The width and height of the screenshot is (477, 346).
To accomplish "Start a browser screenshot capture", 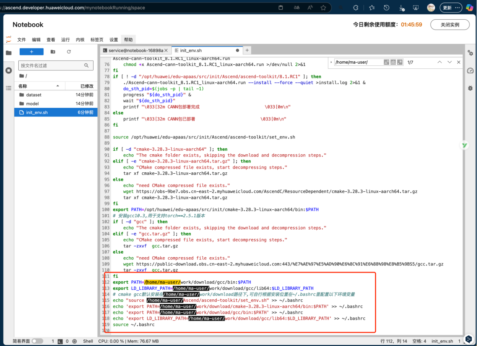I will click(x=416, y=7).
